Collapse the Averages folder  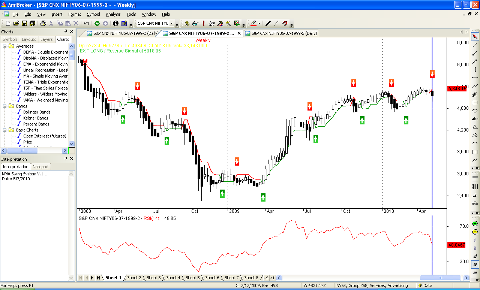pos(5,46)
